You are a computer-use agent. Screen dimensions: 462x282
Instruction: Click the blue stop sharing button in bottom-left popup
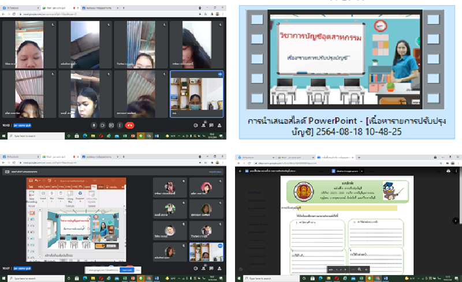click(x=127, y=269)
